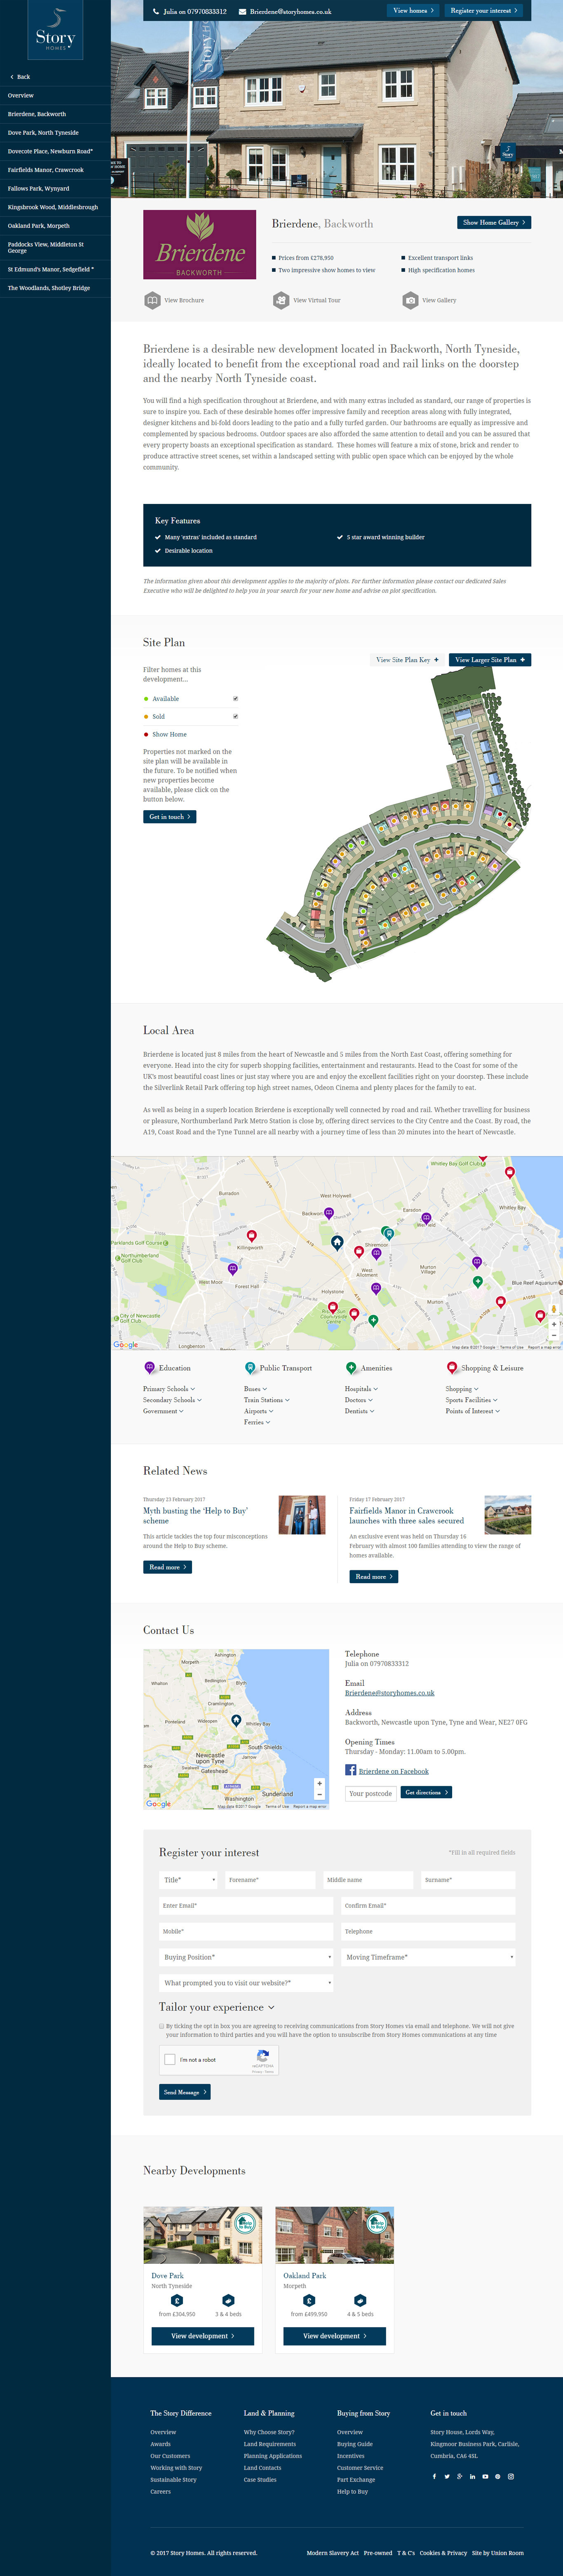The image size is (563, 2576).
Task: Click the View Brochure icon
Action: coord(152,300)
